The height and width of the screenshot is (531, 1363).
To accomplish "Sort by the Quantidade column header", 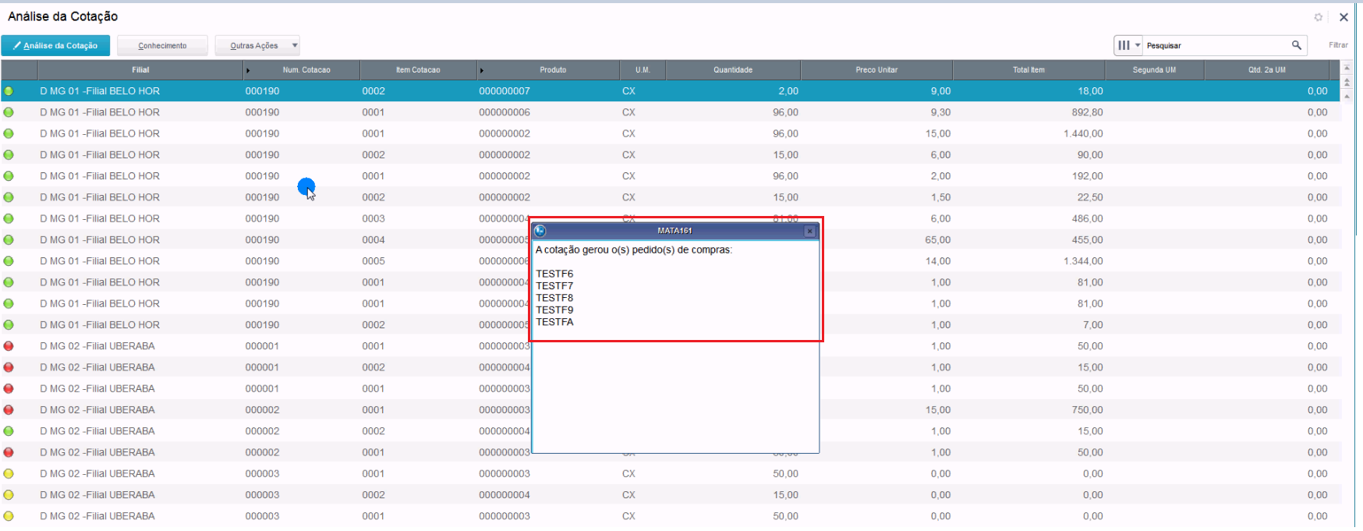I will pos(732,70).
